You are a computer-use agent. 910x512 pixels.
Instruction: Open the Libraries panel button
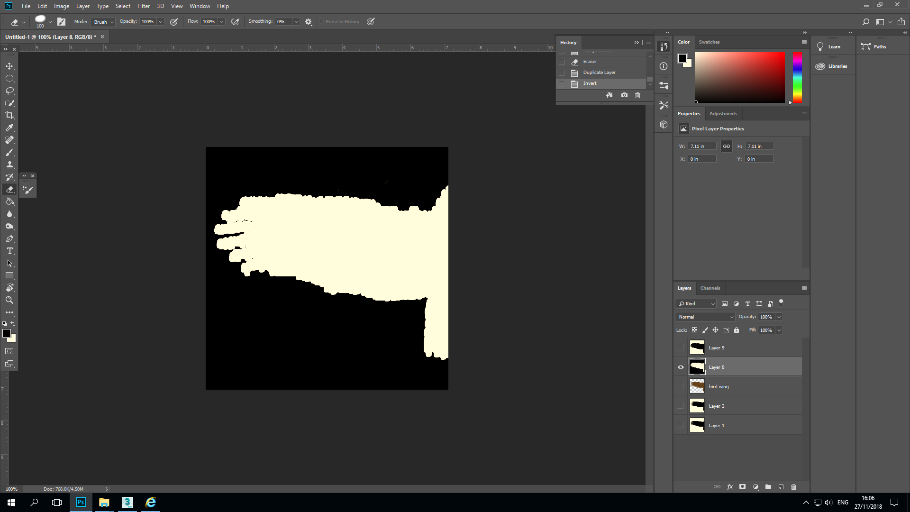click(x=832, y=66)
